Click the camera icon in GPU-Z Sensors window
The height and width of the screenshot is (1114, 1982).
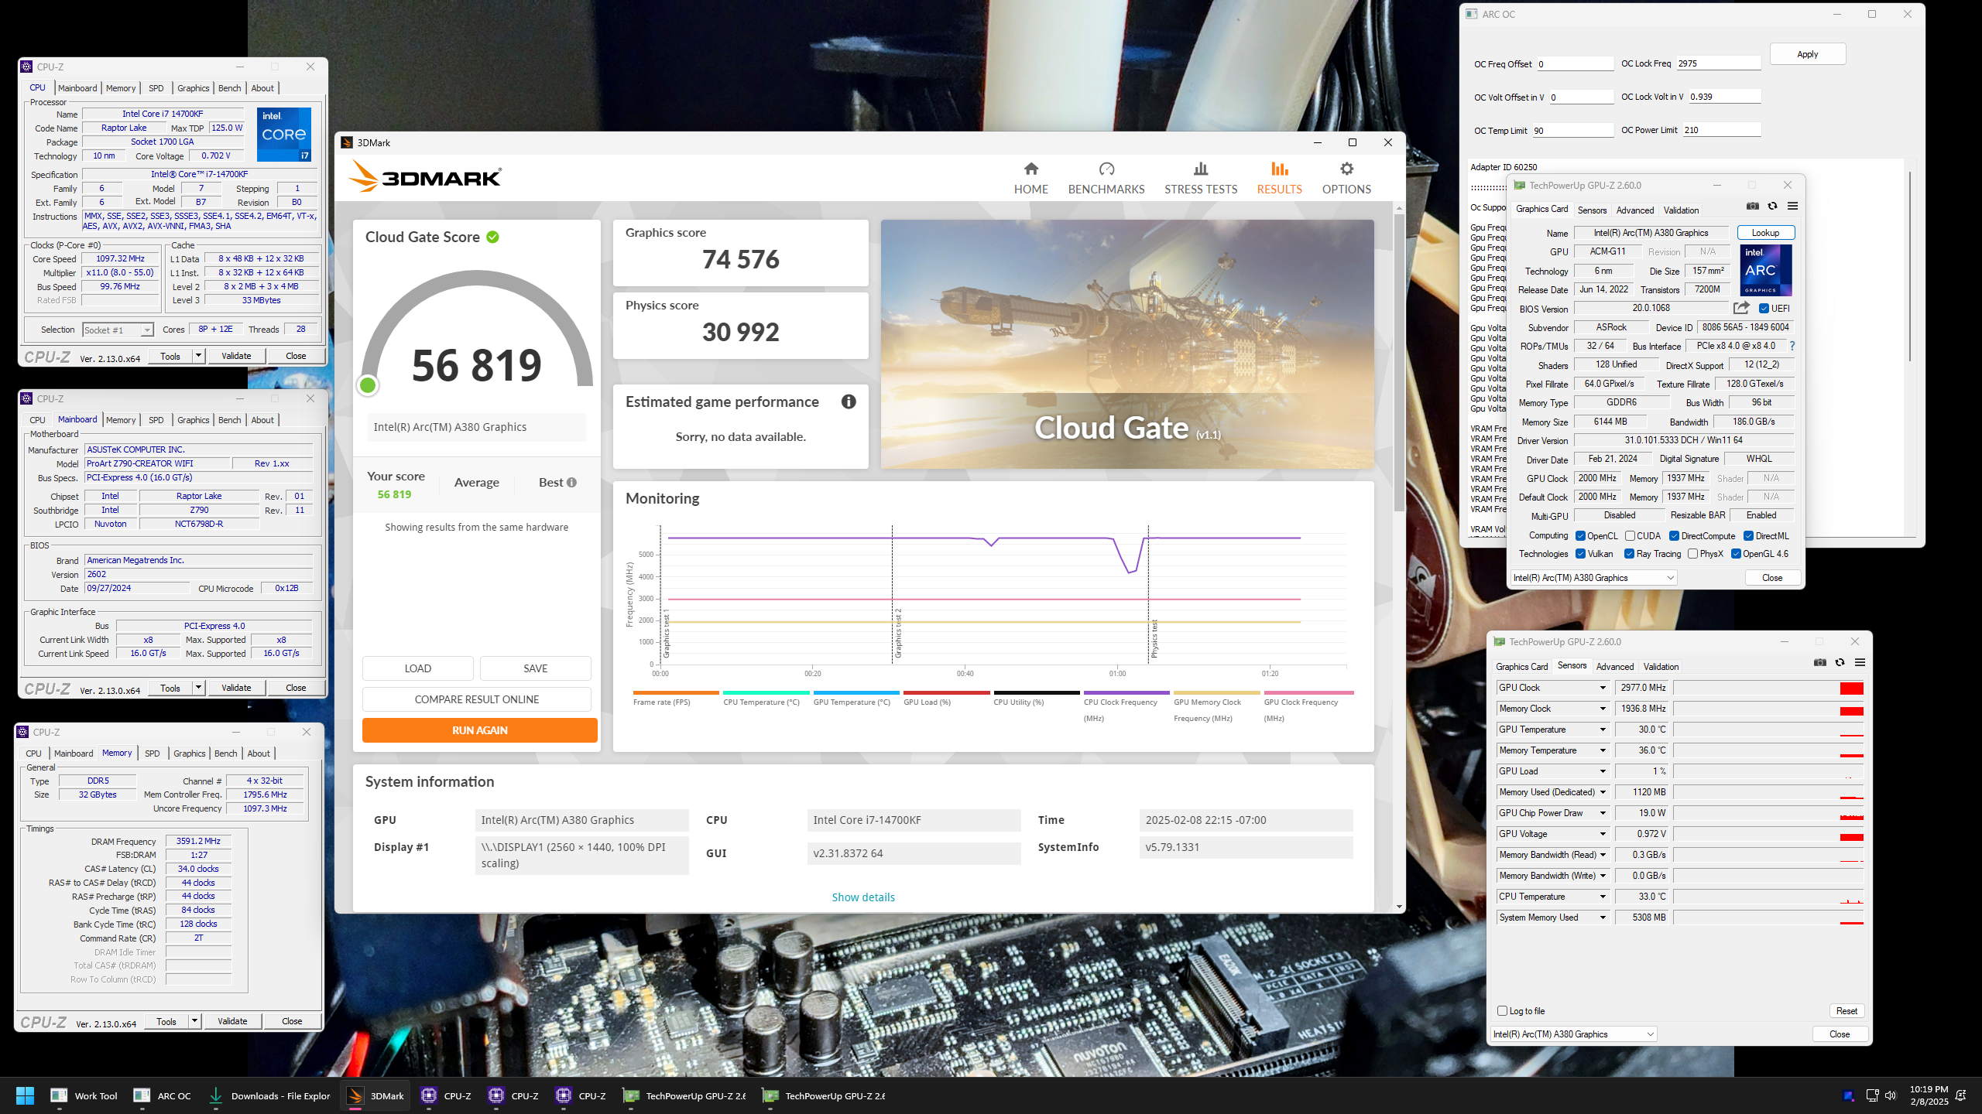point(1820,662)
